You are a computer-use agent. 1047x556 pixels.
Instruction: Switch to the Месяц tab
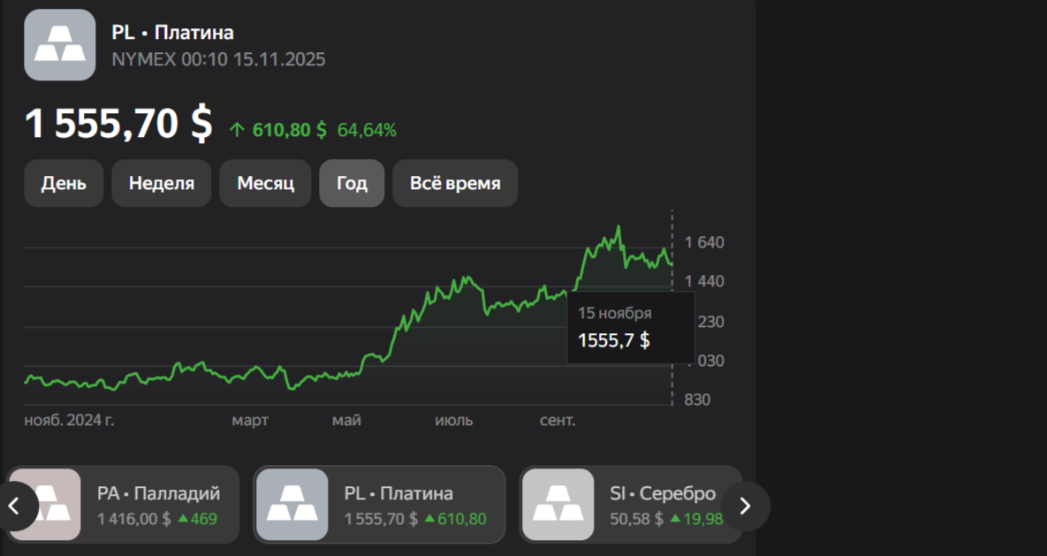click(x=265, y=183)
